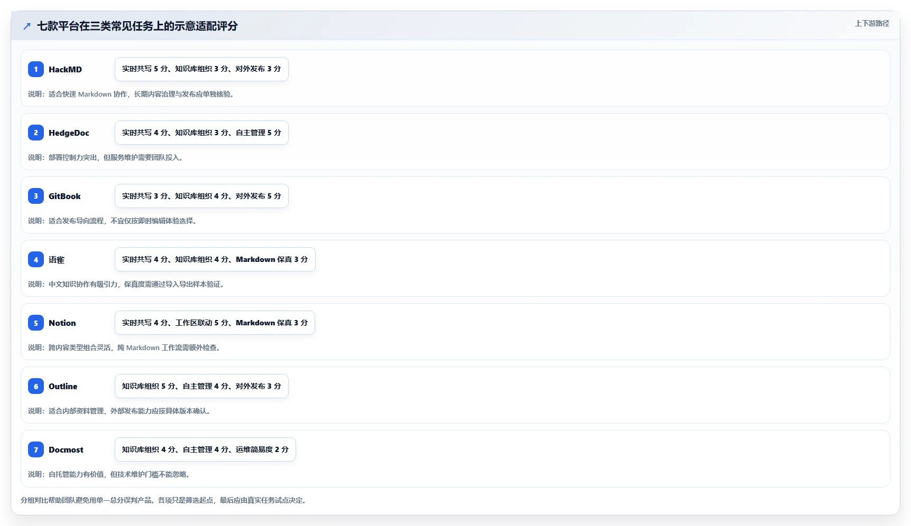Click footer text 分组对比帮助团队避免用单一总分误判产品
This screenshot has height=526, width=911.
click(x=163, y=500)
